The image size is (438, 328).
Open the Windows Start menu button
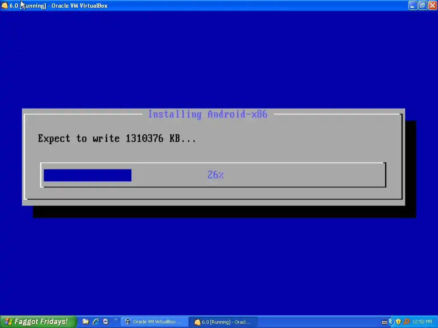(38, 322)
